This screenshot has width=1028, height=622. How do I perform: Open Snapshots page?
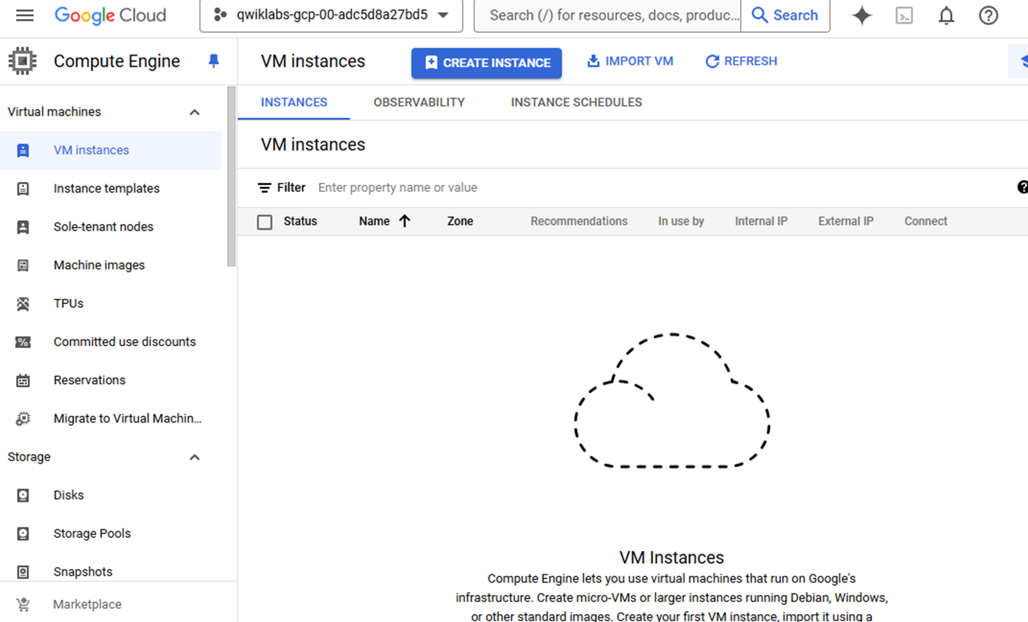pyautogui.click(x=83, y=572)
